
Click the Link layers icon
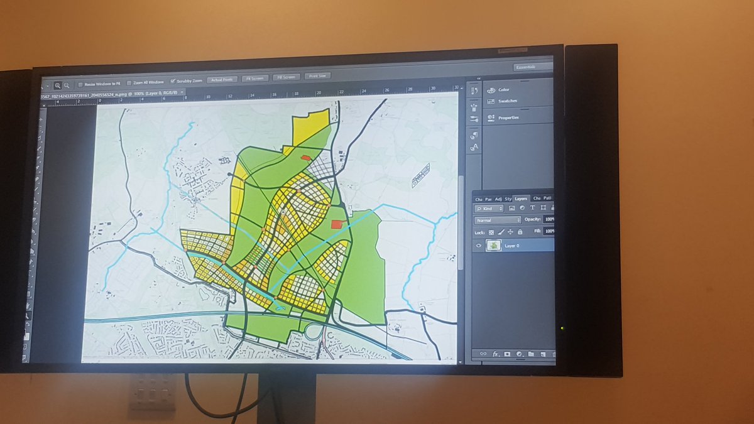pos(483,354)
